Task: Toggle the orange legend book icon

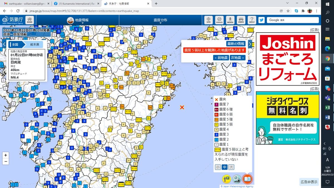Action: (x=247, y=179)
